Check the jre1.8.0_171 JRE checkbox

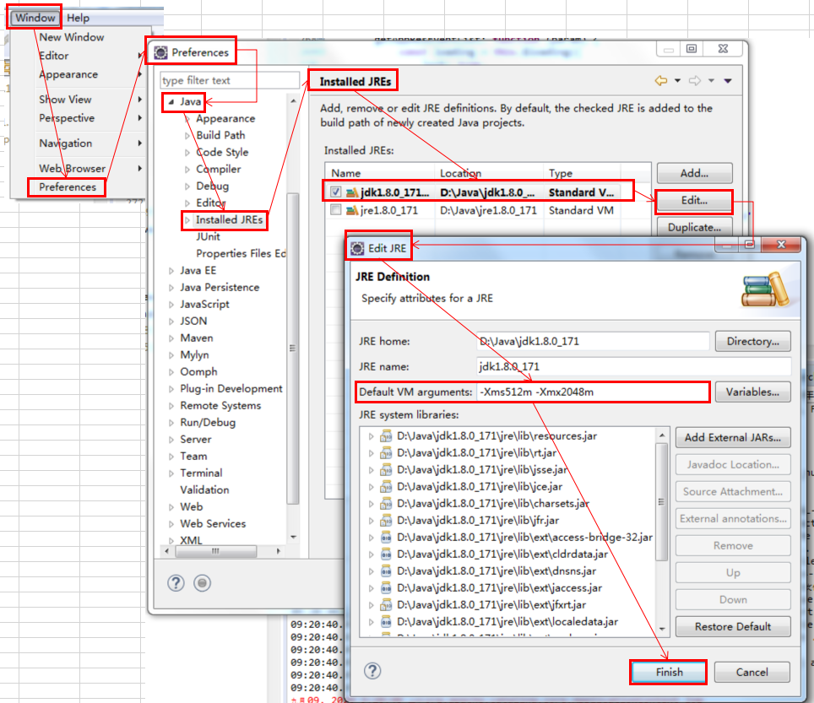click(336, 209)
